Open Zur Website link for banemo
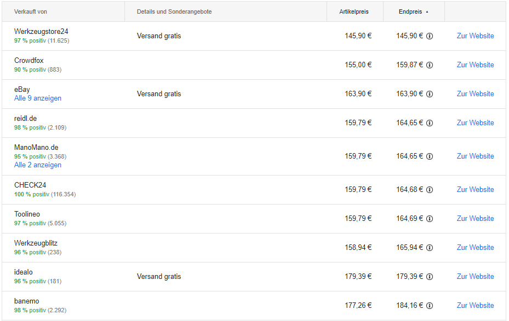This screenshot has height=321, width=509. click(x=475, y=306)
